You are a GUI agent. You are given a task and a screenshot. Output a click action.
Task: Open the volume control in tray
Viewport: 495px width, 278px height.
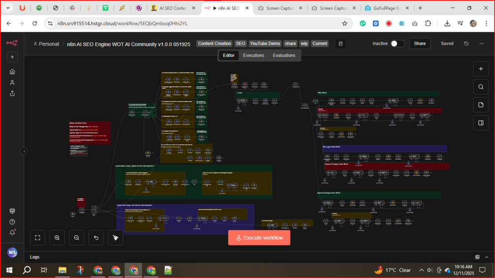(x=429, y=270)
